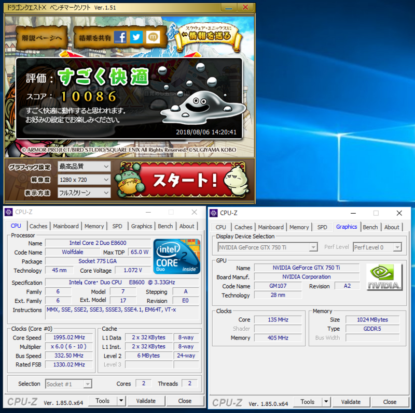
Task: Close the Dragon Quest X benchmark window
Action: [x=246, y=7]
